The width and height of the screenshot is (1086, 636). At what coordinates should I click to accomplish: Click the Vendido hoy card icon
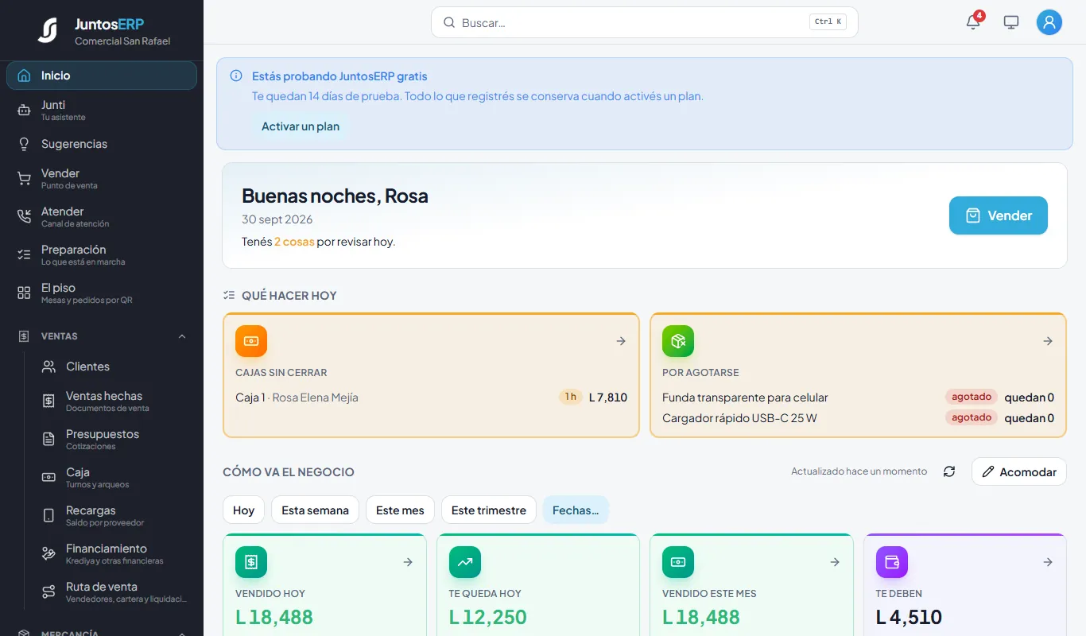251,562
